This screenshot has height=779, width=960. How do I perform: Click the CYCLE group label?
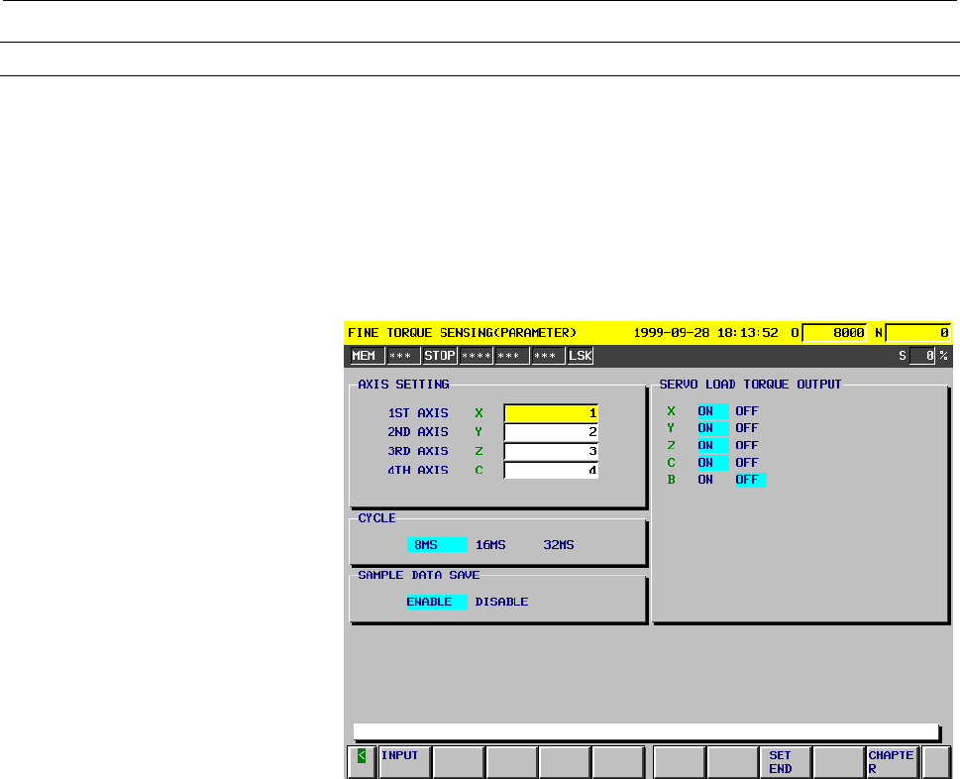[376, 518]
